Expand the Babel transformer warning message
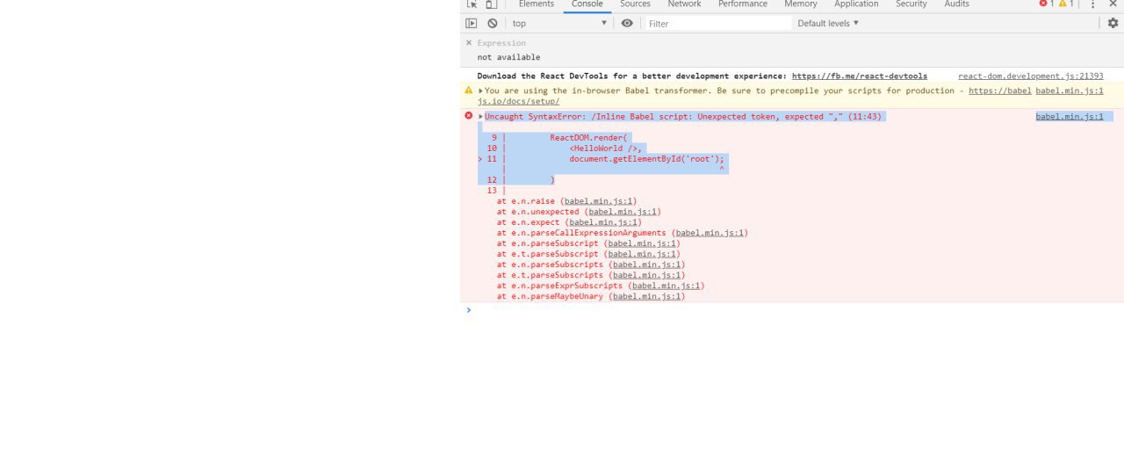 tap(481, 91)
